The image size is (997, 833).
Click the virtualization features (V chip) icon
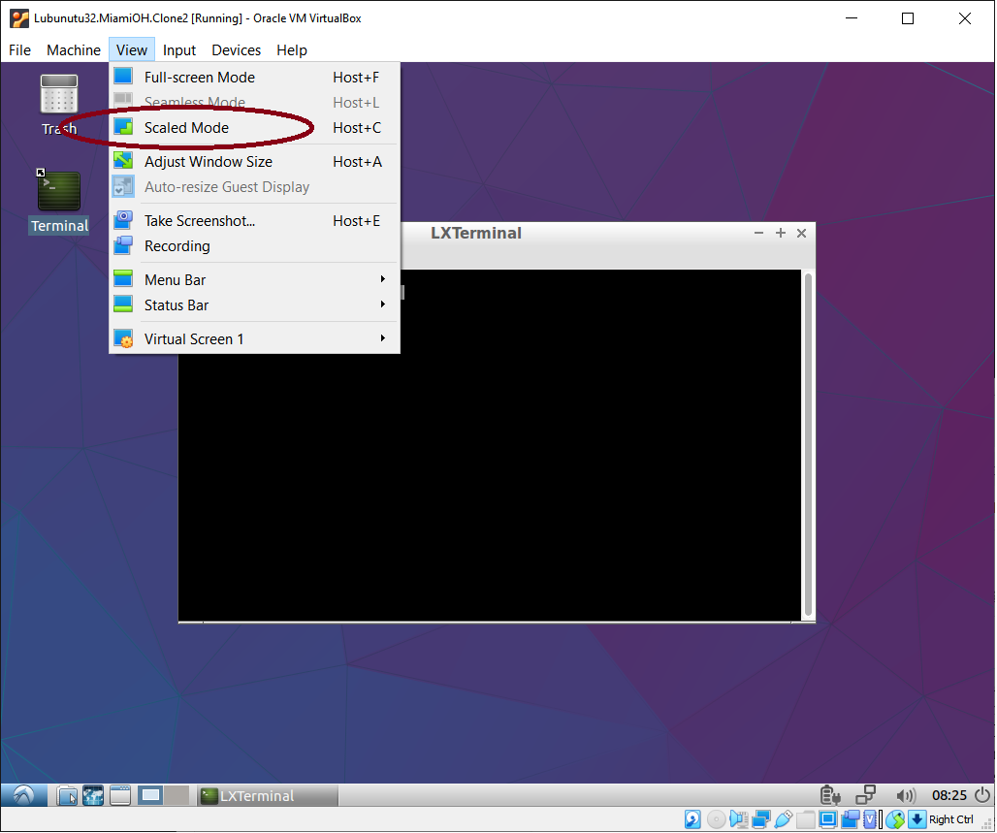(871, 819)
